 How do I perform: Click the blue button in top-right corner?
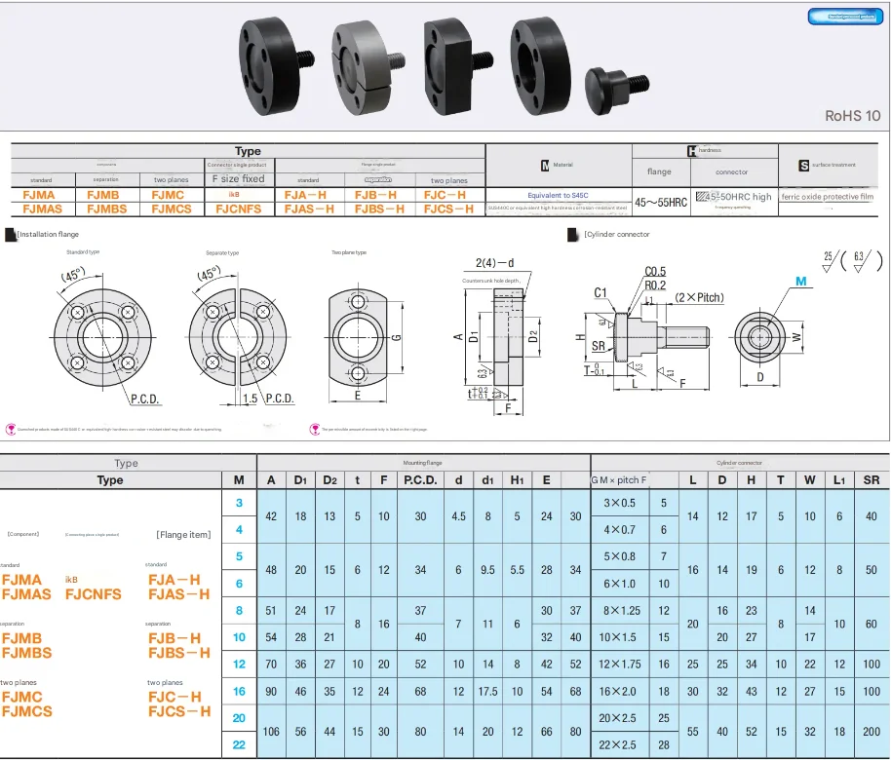pos(844,17)
